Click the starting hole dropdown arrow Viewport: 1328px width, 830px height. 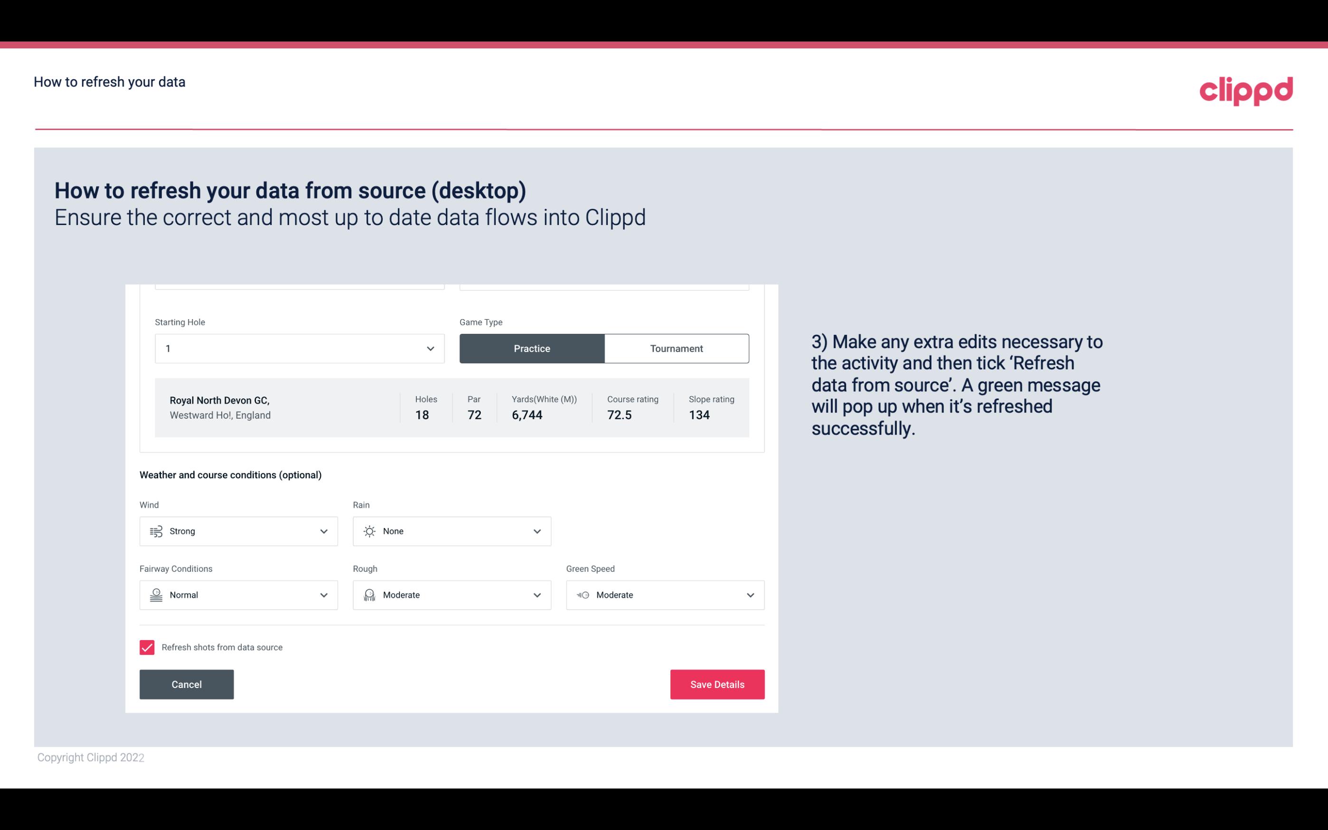pos(430,348)
